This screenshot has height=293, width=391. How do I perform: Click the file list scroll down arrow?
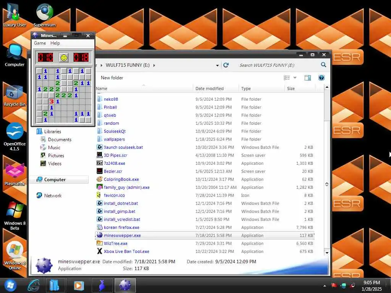point(327,253)
